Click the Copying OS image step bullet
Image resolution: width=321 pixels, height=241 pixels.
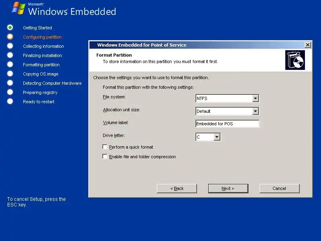10,74
